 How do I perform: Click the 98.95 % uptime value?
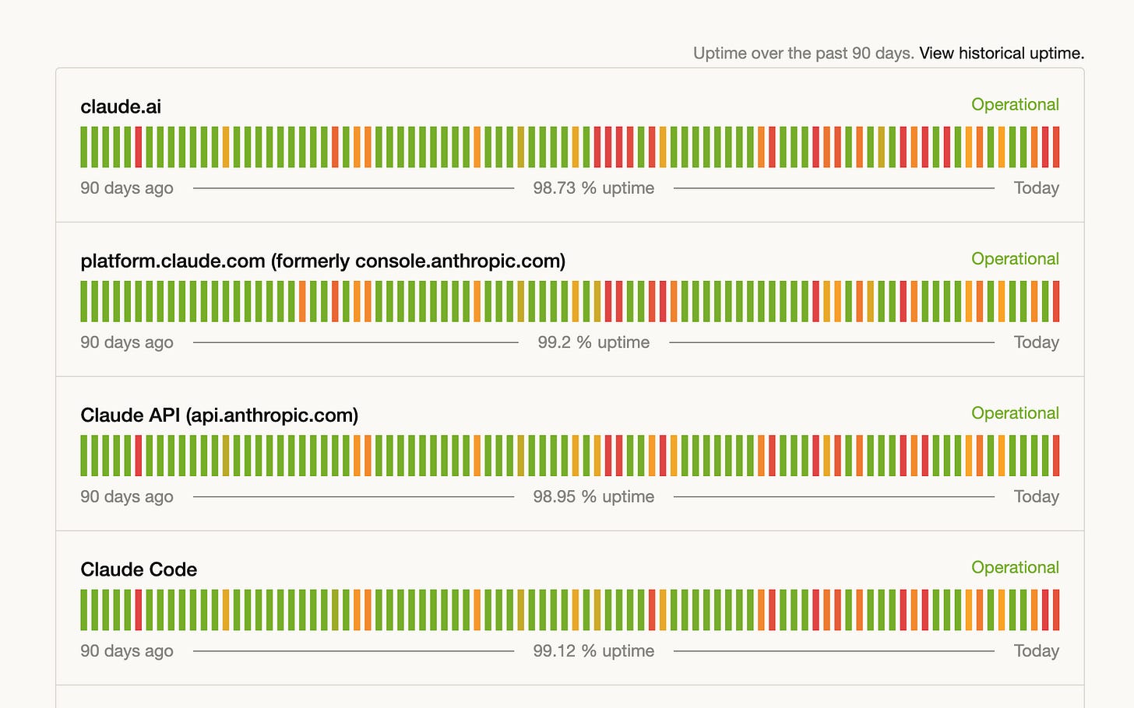pyautogui.click(x=593, y=496)
